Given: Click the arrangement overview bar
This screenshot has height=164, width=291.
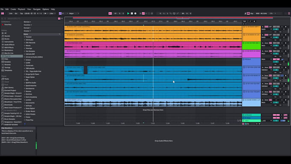Looking at the screenshot, I should [172, 18].
